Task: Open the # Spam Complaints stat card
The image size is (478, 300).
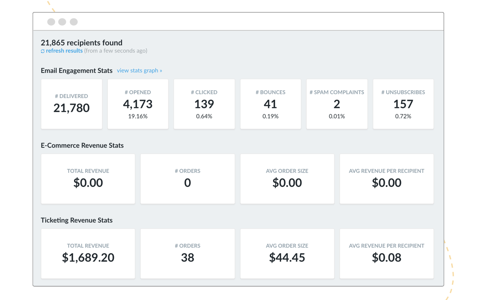Action: (x=337, y=104)
